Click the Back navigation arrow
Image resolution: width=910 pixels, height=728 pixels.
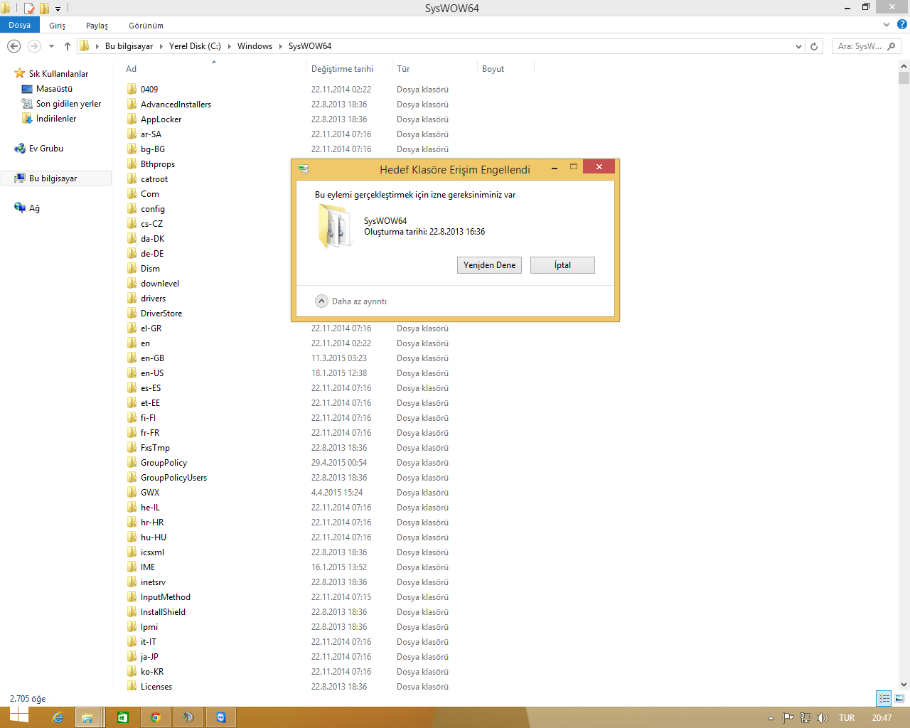coord(14,46)
